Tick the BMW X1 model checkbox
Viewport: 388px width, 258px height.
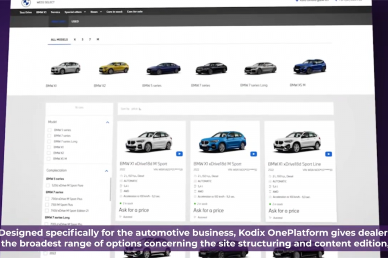pyautogui.click(x=49, y=147)
